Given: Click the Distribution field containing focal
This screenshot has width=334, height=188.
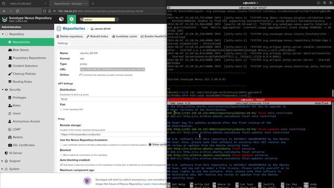Looking at the screenshot, I should click(x=113, y=99).
